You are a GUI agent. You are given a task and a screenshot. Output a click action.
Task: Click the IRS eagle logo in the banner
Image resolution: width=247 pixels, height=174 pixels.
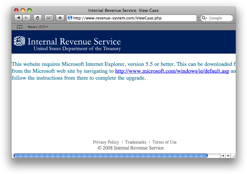coord(19,41)
